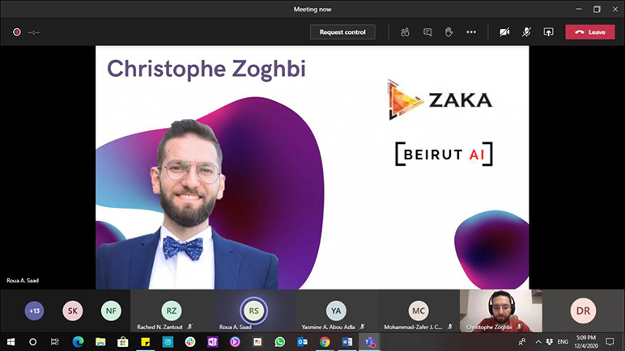Open Cortana search circle in taskbar
The image size is (625, 351).
(x=32, y=342)
